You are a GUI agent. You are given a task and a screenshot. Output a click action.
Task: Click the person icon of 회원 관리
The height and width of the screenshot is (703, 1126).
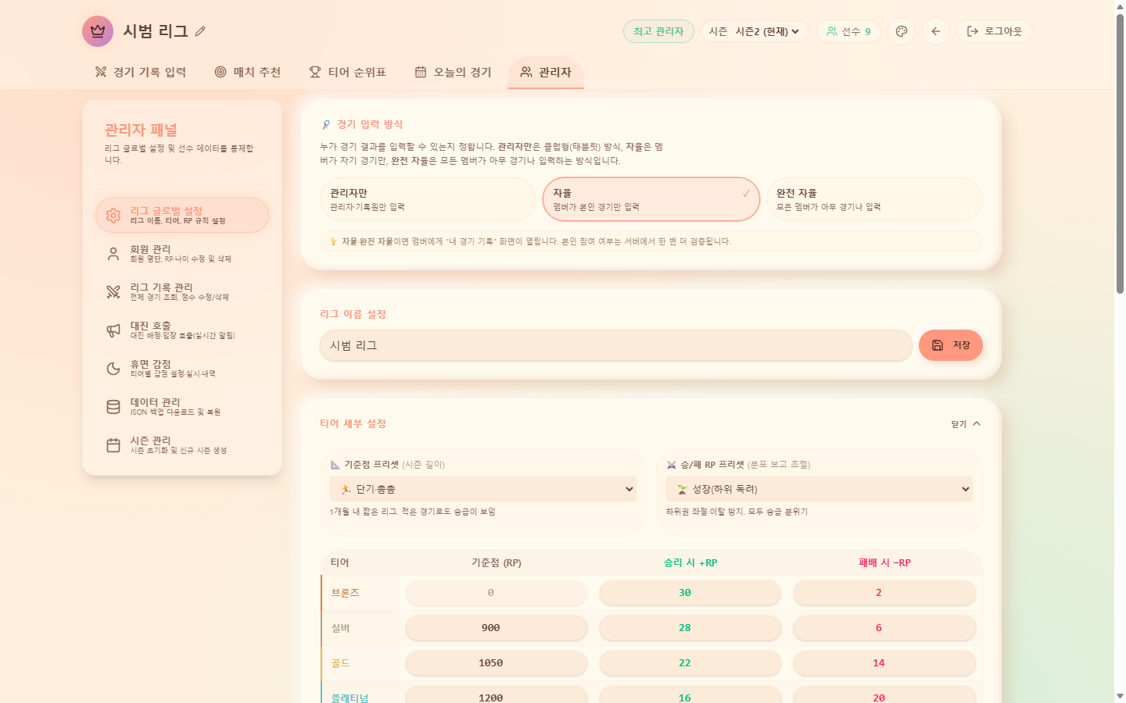point(113,254)
